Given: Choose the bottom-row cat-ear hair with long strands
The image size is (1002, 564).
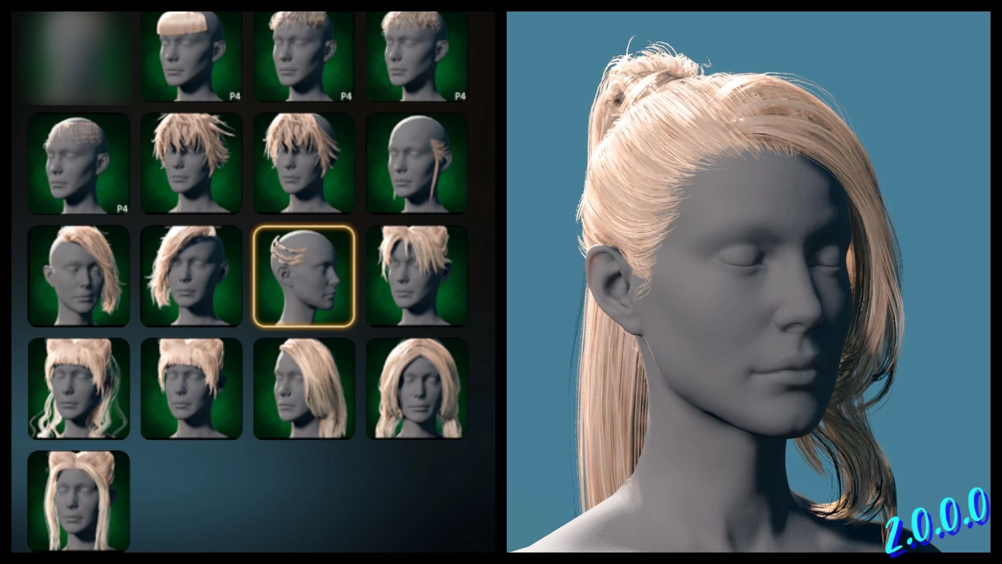Looking at the screenshot, I should pyautogui.click(x=79, y=501).
